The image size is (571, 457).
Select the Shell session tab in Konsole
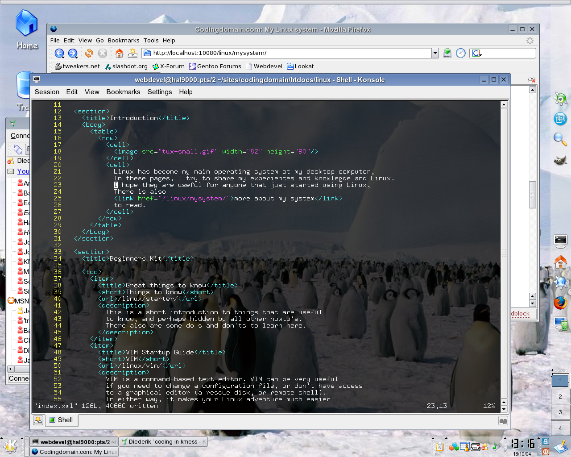[x=61, y=420]
